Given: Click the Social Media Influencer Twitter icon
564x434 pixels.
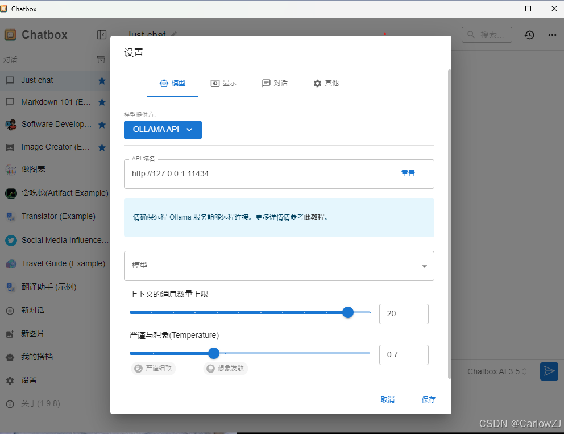Looking at the screenshot, I should pyautogui.click(x=11, y=241).
